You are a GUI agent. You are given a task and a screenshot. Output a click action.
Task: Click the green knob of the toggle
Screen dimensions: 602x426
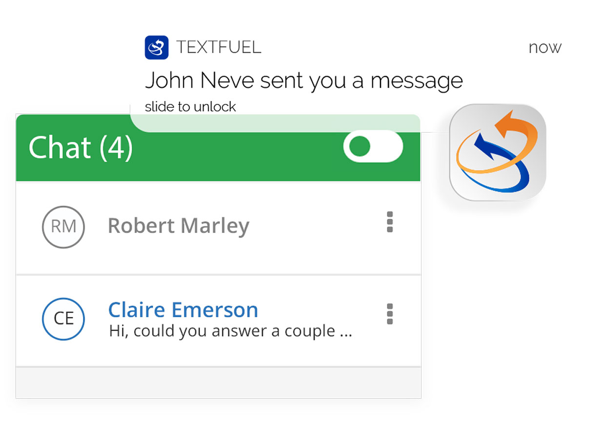[x=360, y=146]
